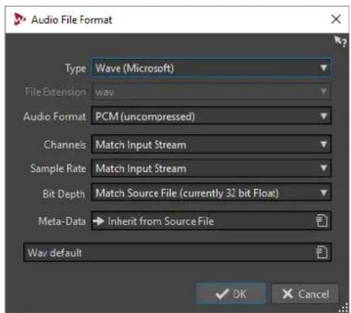Click the Meta-Data label
The height and width of the screenshot is (313, 351).
62,221
